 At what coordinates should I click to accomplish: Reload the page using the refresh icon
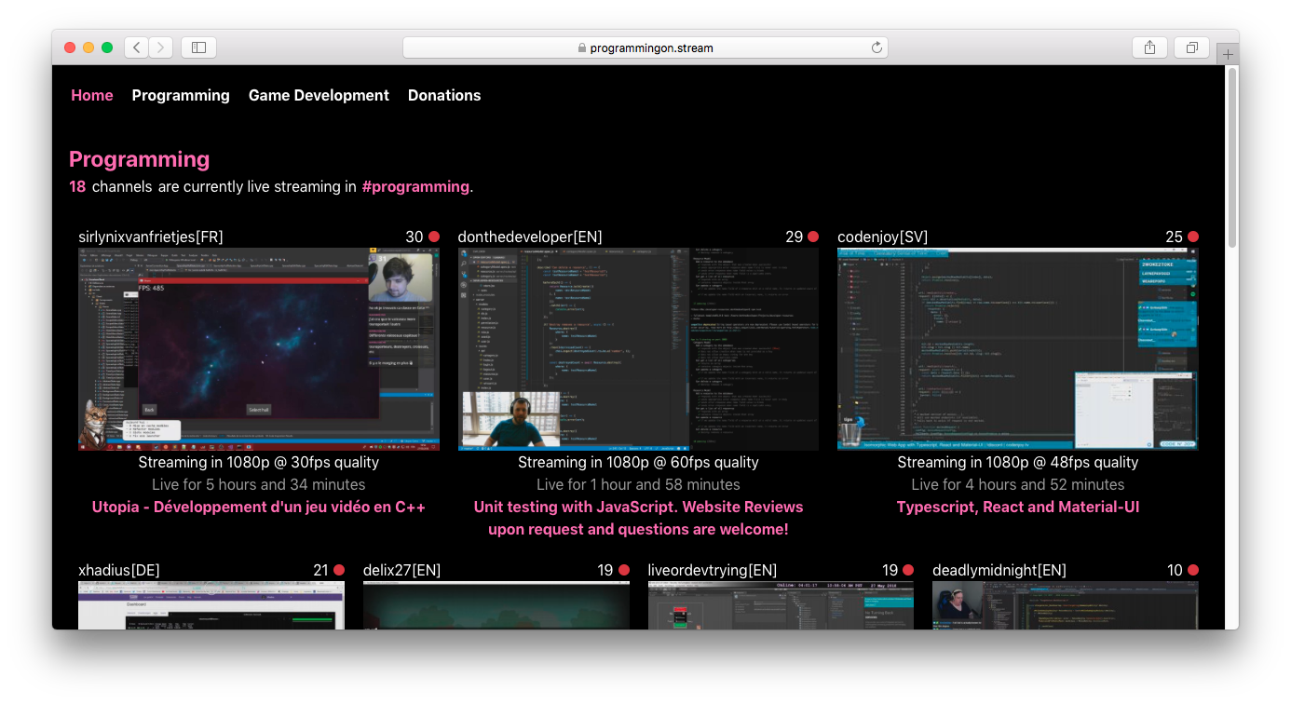[x=877, y=47]
